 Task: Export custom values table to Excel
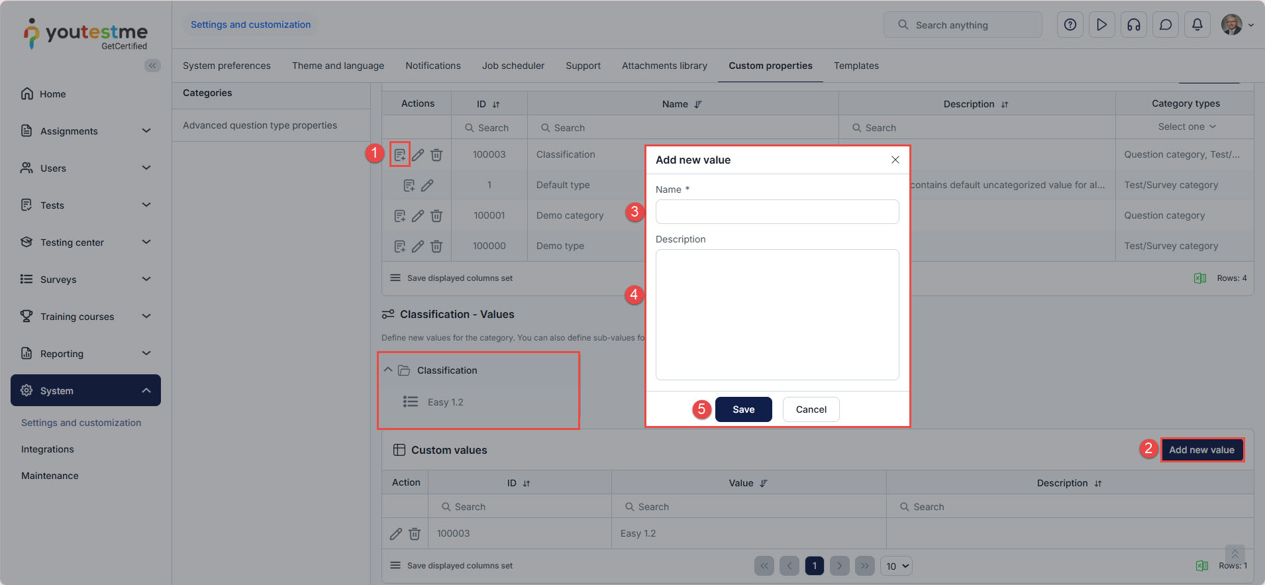click(x=1201, y=566)
